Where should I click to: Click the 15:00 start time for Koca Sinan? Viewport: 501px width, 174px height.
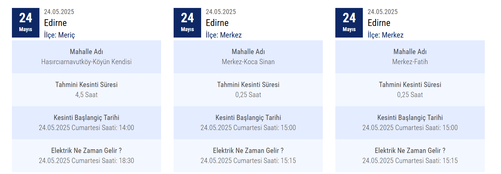tap(248, 128)
